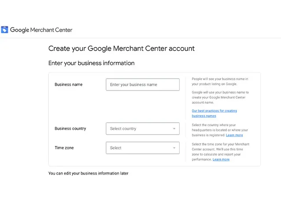Open the Select country dropdown
Screen dimensions: 281x211
(x=143, y=129)
